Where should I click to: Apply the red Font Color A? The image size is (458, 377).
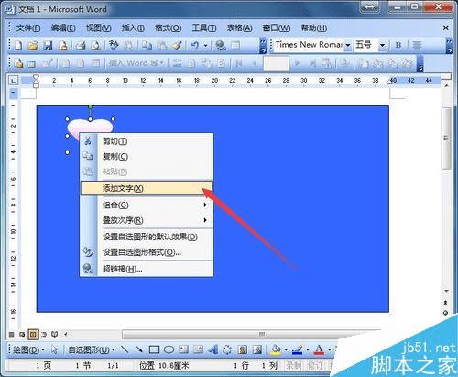coord(319,350)
